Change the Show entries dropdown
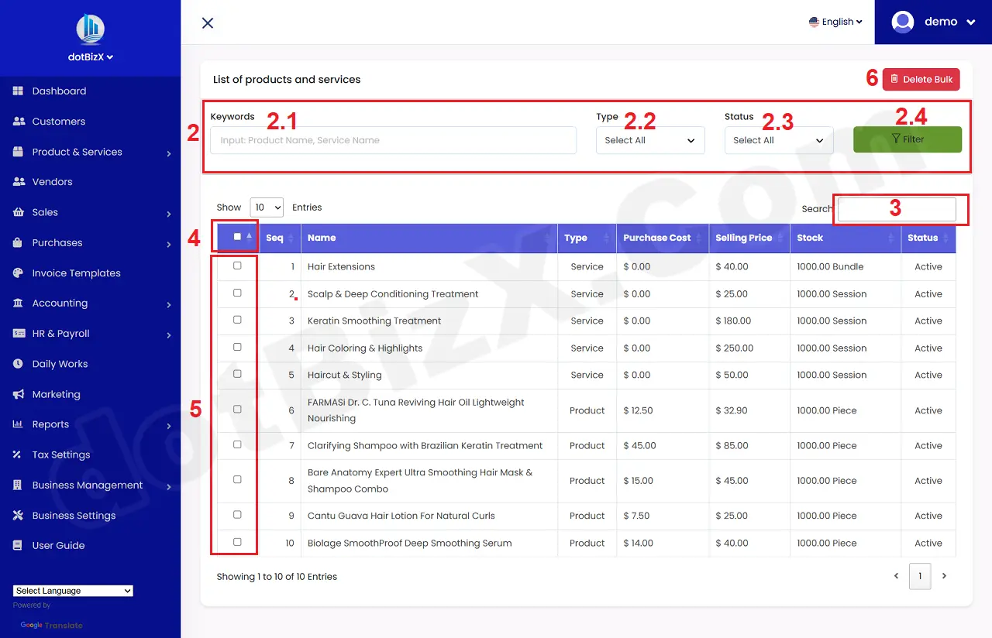992x638 pixels. coord(267,207)
